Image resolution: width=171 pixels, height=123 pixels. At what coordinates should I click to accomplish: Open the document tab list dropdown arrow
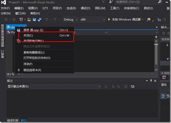pyautogui.click(x=157, y=27)
